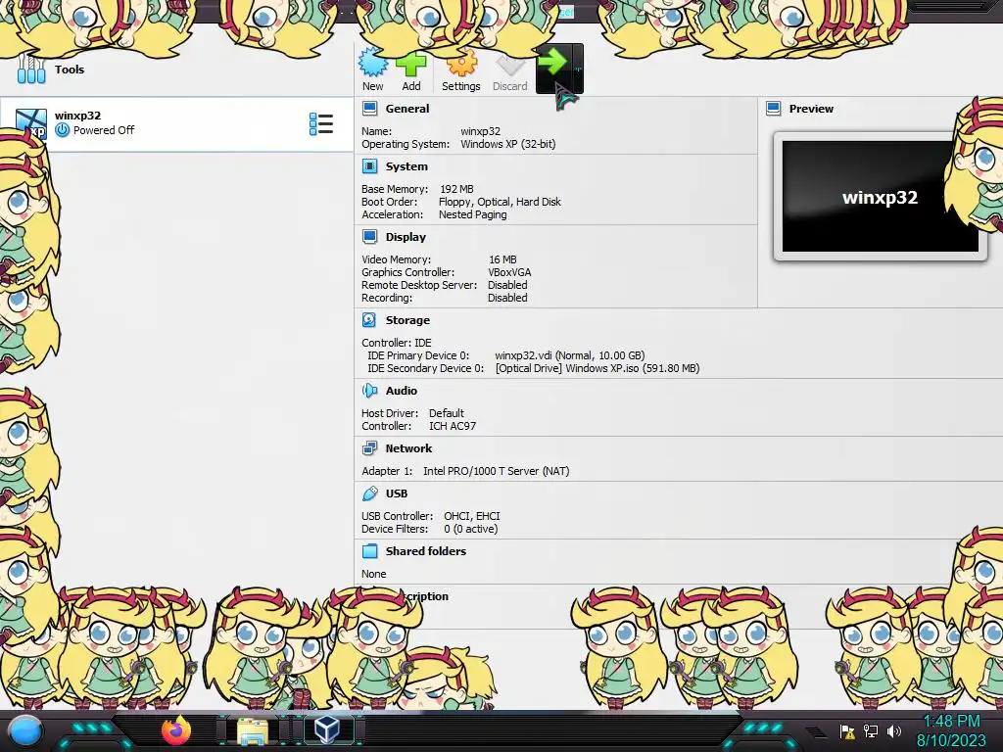
Task: Open the Network section header
Action: click(x=408, y=448)
